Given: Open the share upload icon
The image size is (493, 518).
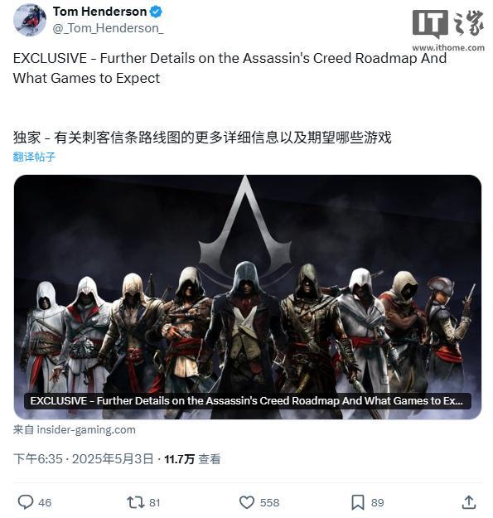Looking at the screenshot, I should click(x=468, y=502).
